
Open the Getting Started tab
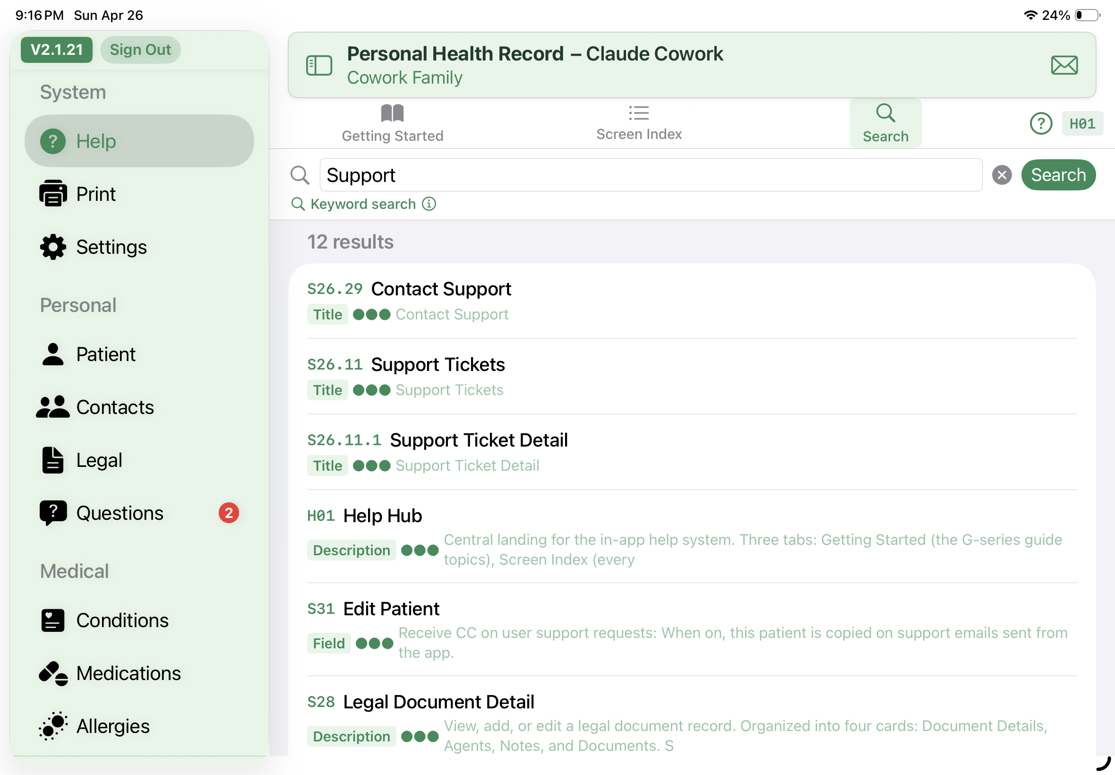[392, 123]
